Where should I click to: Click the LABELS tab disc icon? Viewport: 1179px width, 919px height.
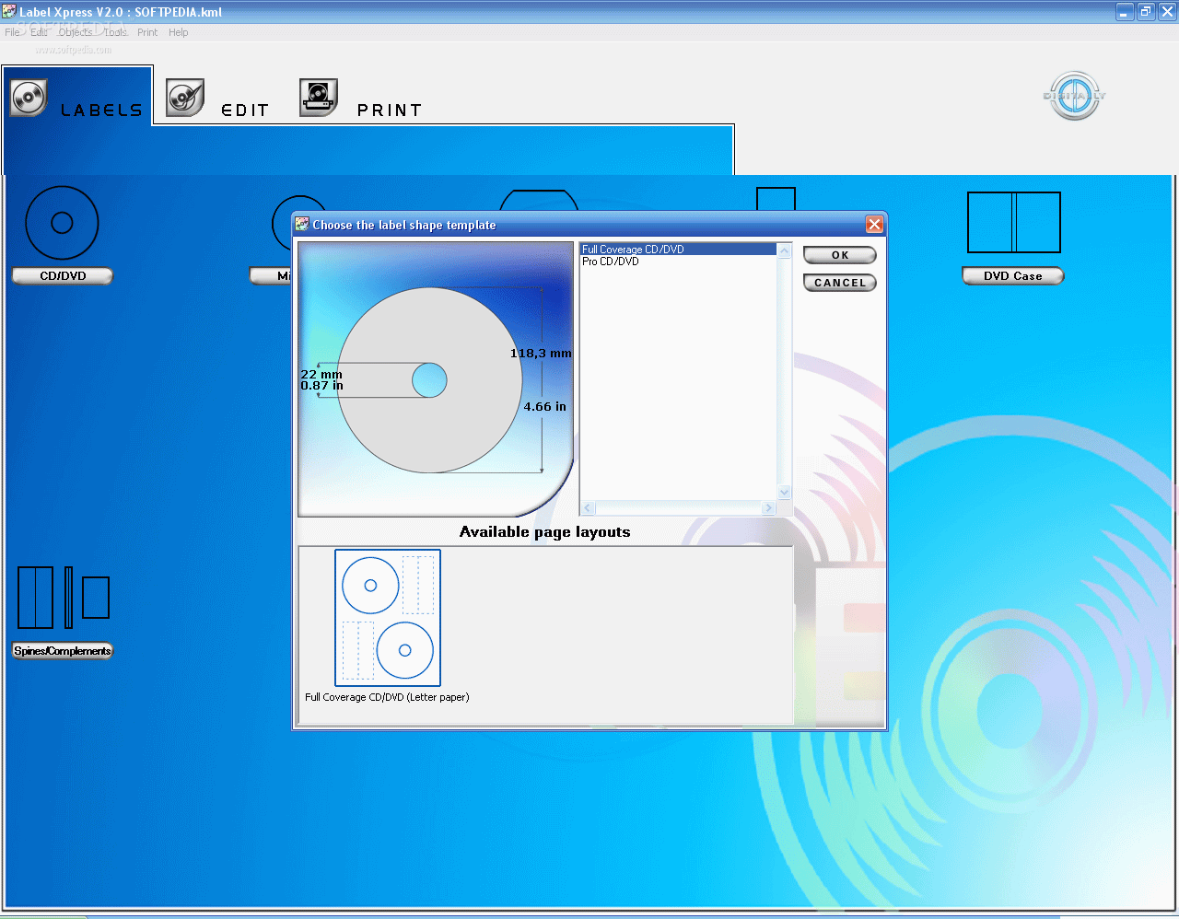click(28, 97)
